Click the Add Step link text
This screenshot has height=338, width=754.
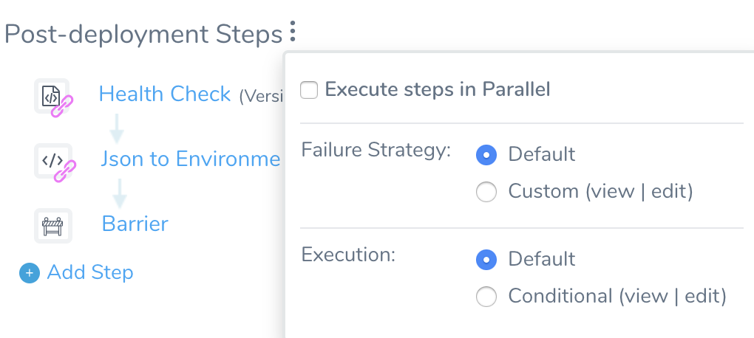[x=90, y=272]
